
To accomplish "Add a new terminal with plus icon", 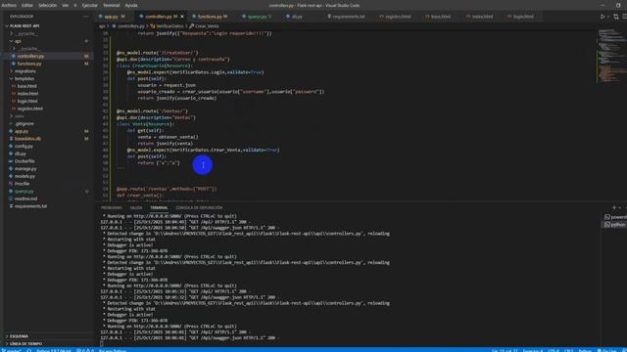I will click(614, 207).
